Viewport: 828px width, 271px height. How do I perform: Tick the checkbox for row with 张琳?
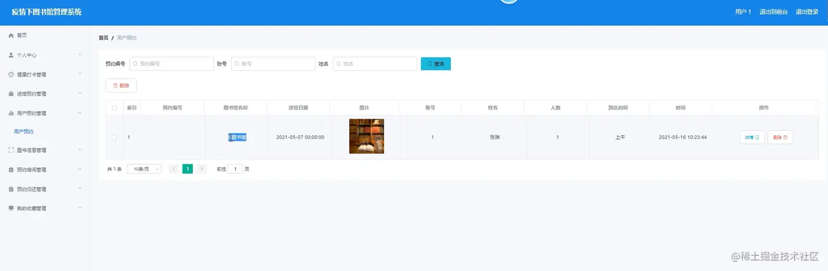click(x=114, y=137)
